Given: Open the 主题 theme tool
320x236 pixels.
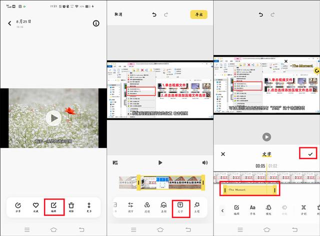Looking at the screenshot, I should (x=197, y=206).
